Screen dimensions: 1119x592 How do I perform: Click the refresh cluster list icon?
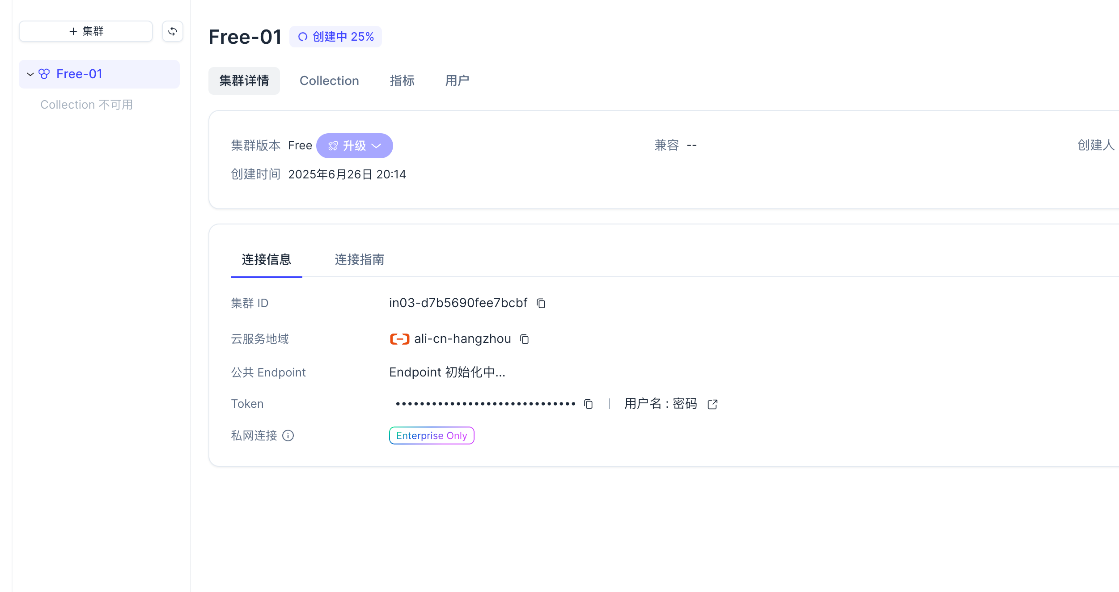coord(172,31)
